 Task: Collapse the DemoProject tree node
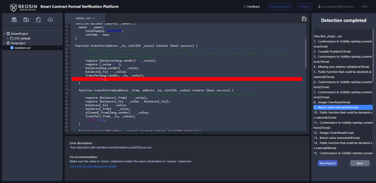pos(5,34)
